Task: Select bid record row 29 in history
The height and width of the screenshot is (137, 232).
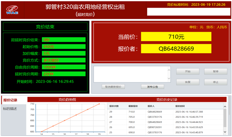Action: coord(165,112)
